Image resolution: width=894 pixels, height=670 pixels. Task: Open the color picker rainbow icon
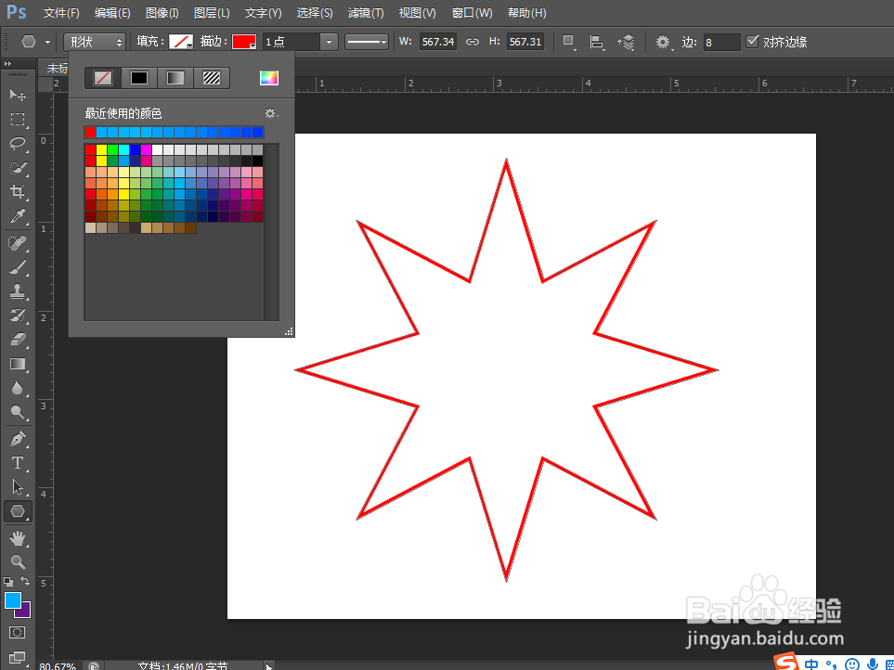coord(269,78)
